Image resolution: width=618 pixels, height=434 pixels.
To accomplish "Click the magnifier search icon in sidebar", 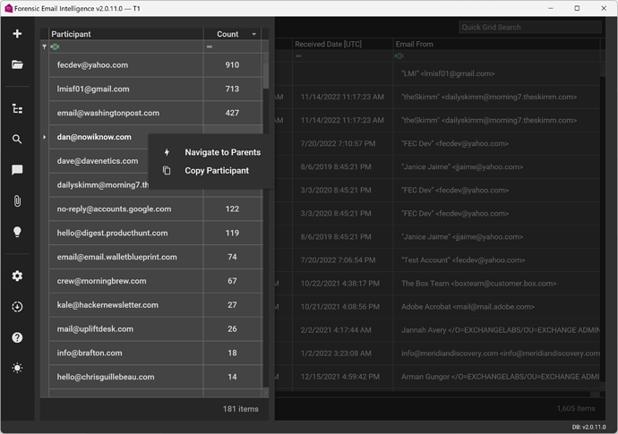I will 17,139.
